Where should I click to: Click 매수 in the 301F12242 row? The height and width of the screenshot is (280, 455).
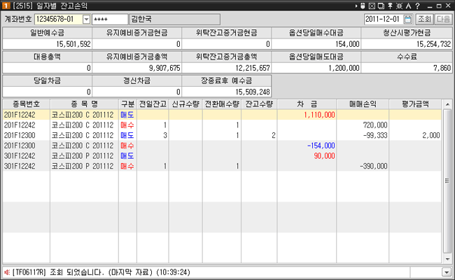tap(127, 166)
